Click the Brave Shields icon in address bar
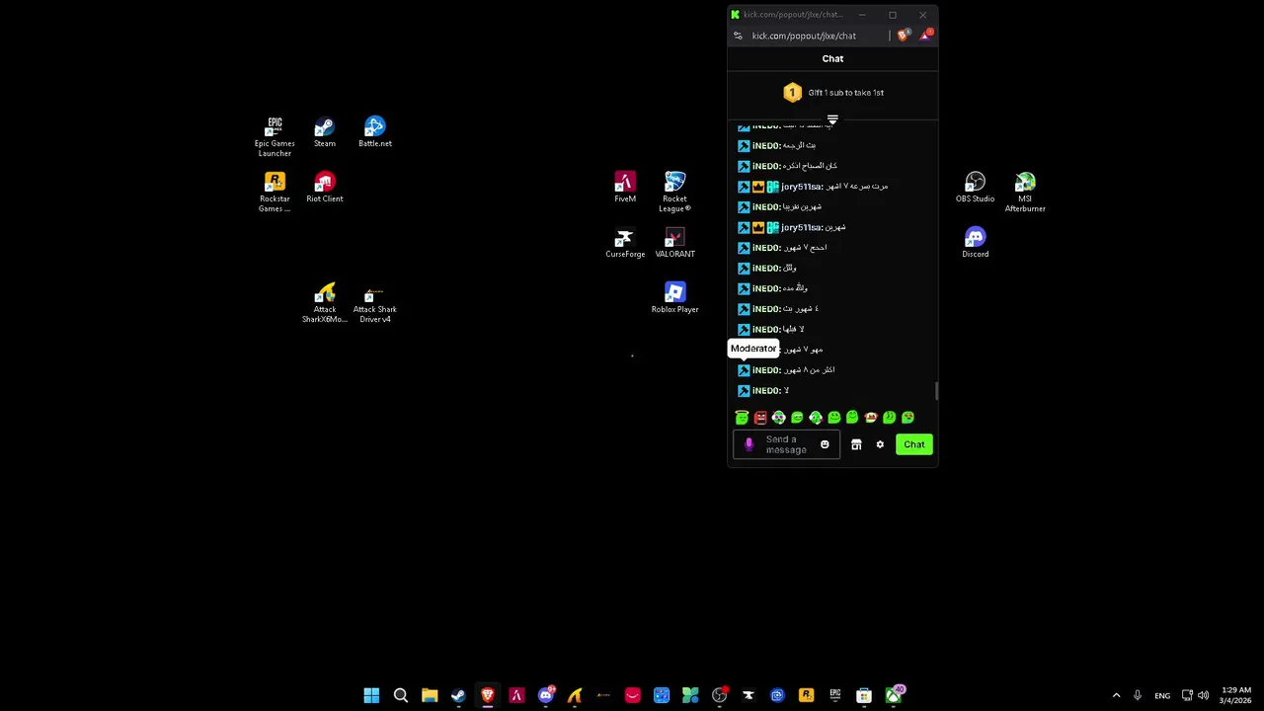The height and width of the screenshot is (711, 1264). [904, 36]
